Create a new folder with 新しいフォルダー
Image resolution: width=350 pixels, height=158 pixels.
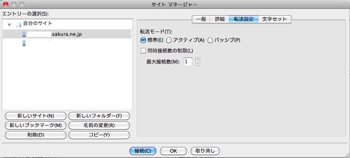(x=99, y=116)
